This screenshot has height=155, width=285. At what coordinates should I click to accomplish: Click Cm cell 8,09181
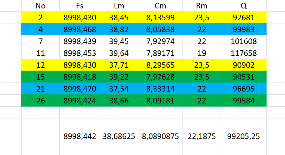160,101
